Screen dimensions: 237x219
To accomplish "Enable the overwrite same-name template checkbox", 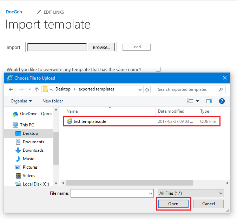I will coord(158,69).
